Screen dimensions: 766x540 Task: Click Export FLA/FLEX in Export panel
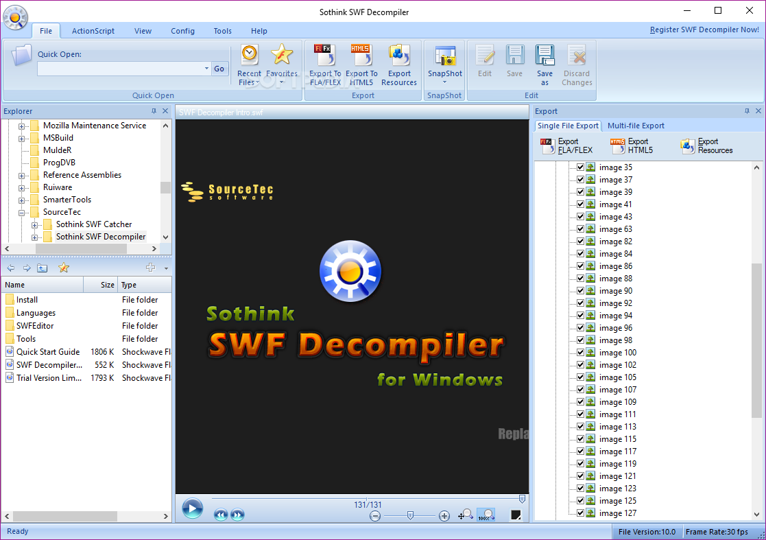tap(566, 145)
